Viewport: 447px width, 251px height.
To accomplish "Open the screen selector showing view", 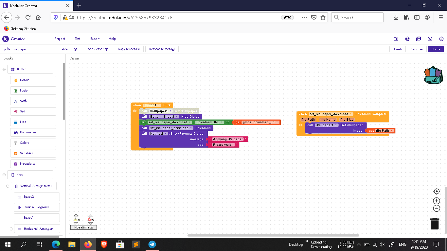I will tap(67, 49).
